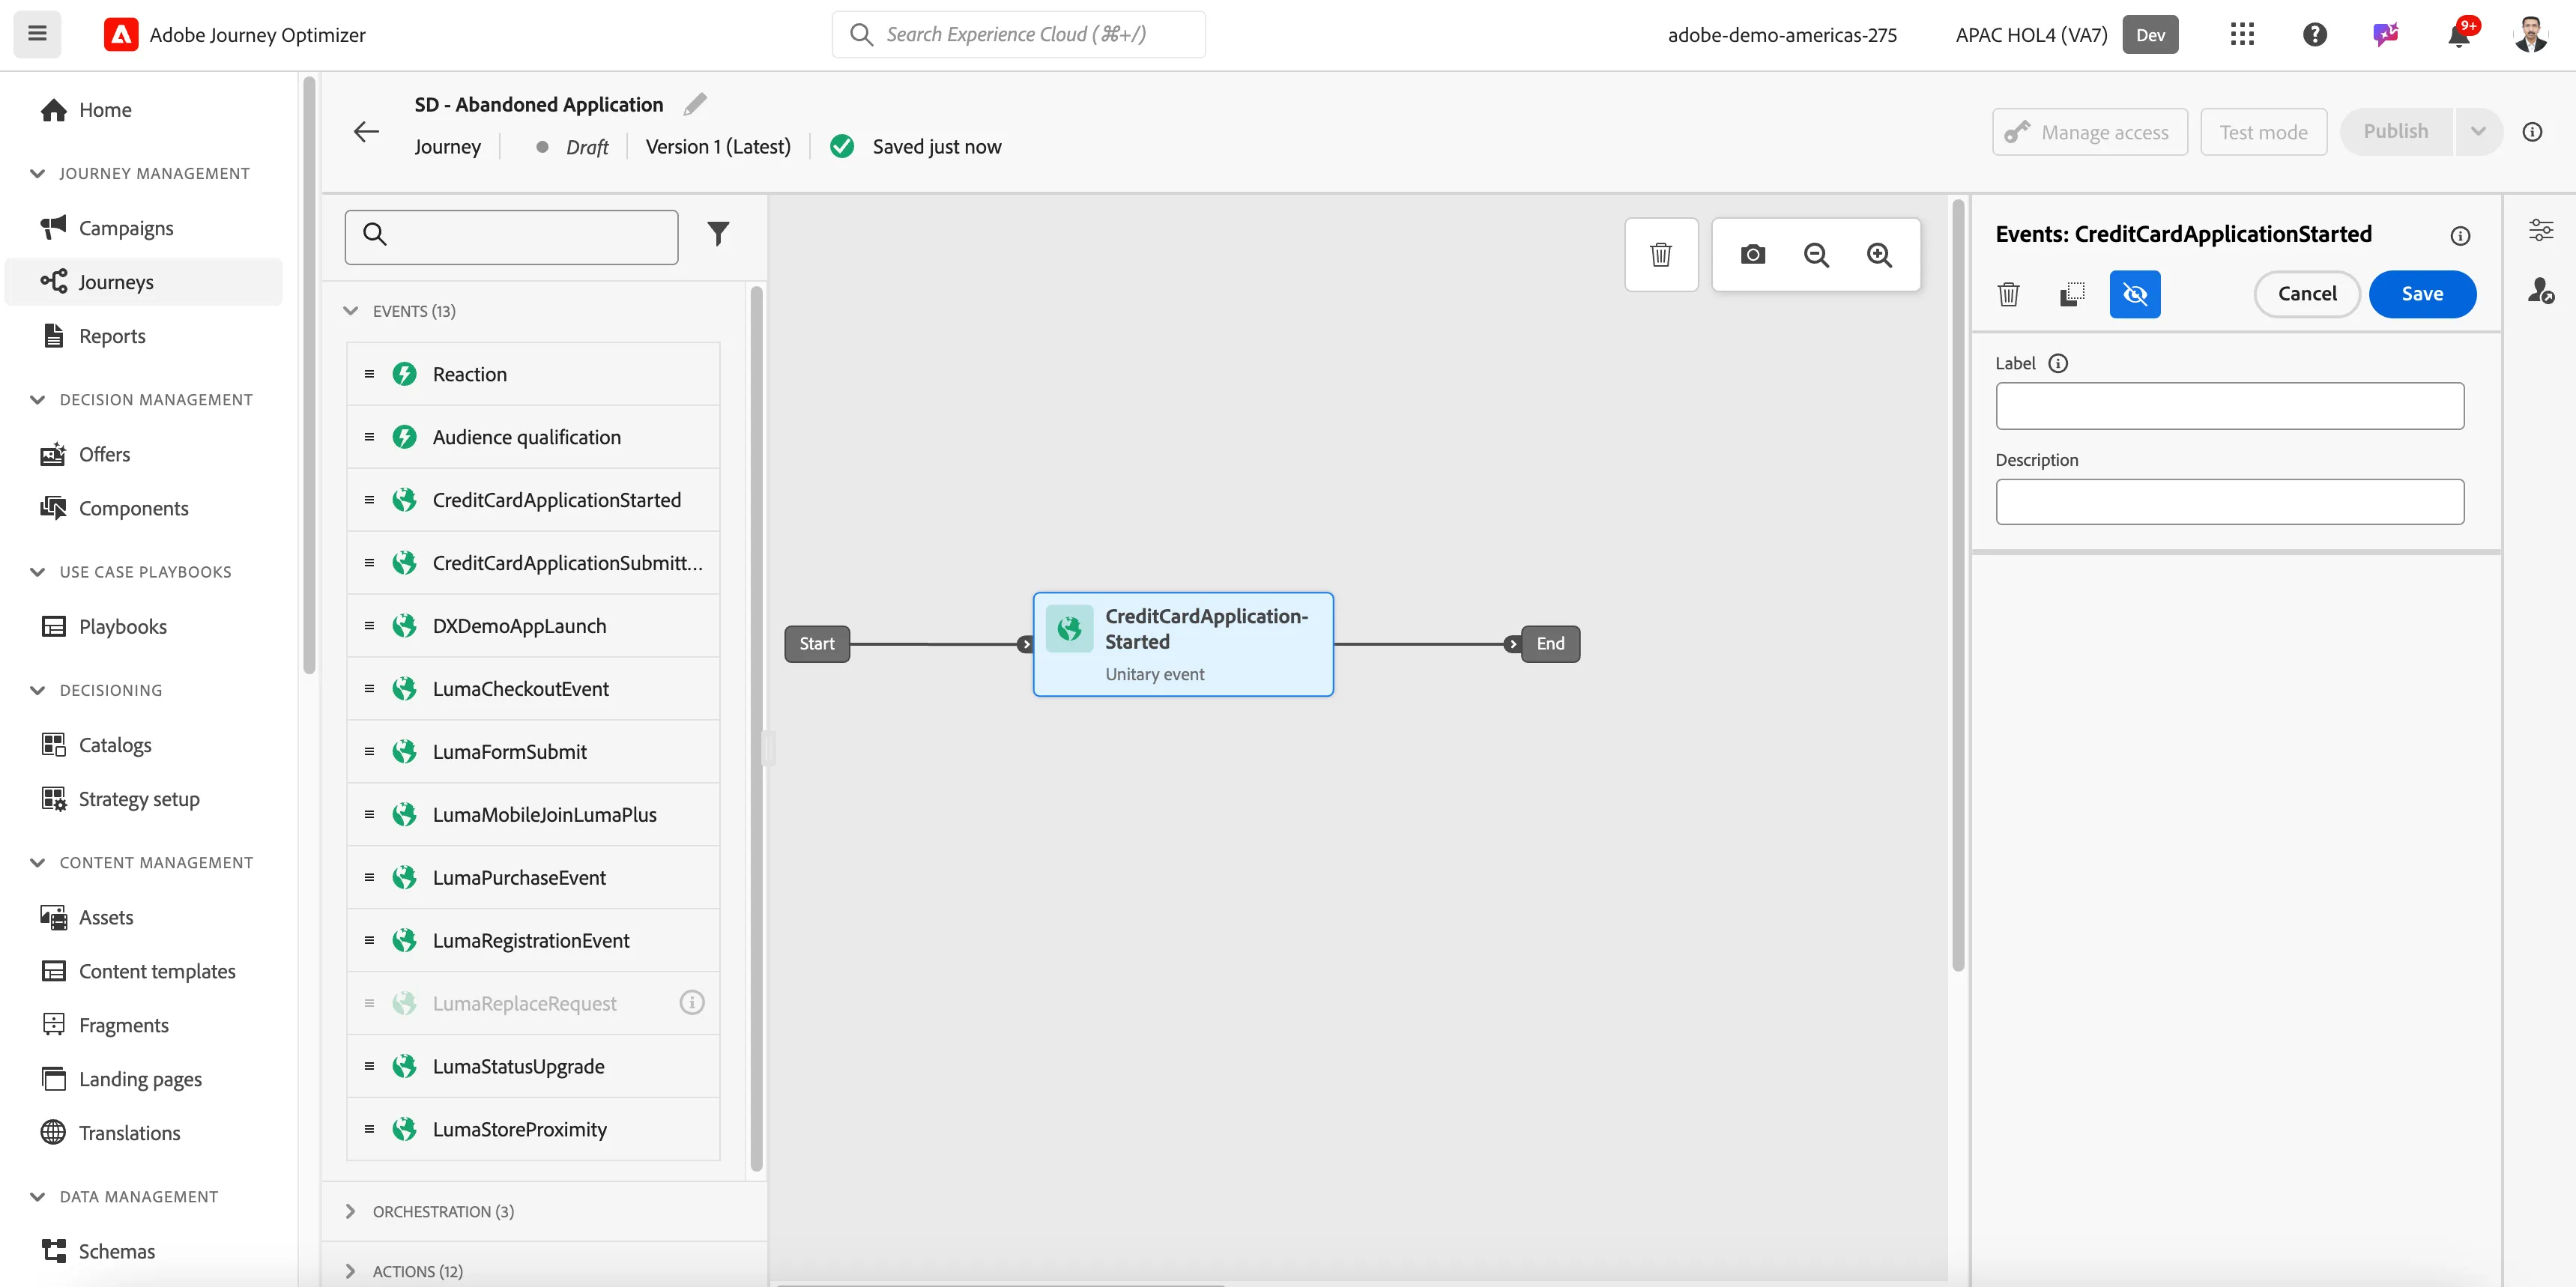Select the CreditCardApplication-Started node on canvas

point(1183,644)
